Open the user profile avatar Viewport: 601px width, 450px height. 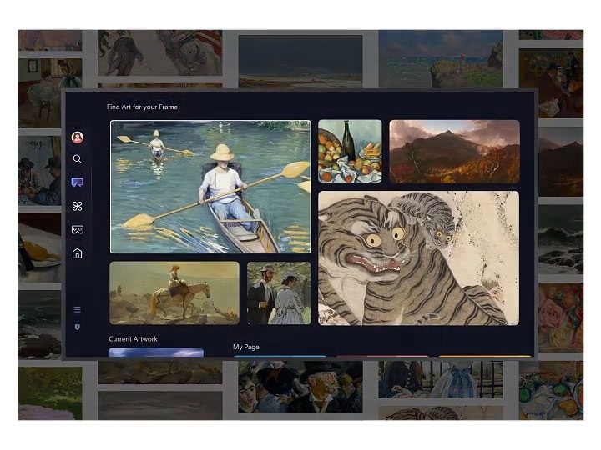coord(78,137)
